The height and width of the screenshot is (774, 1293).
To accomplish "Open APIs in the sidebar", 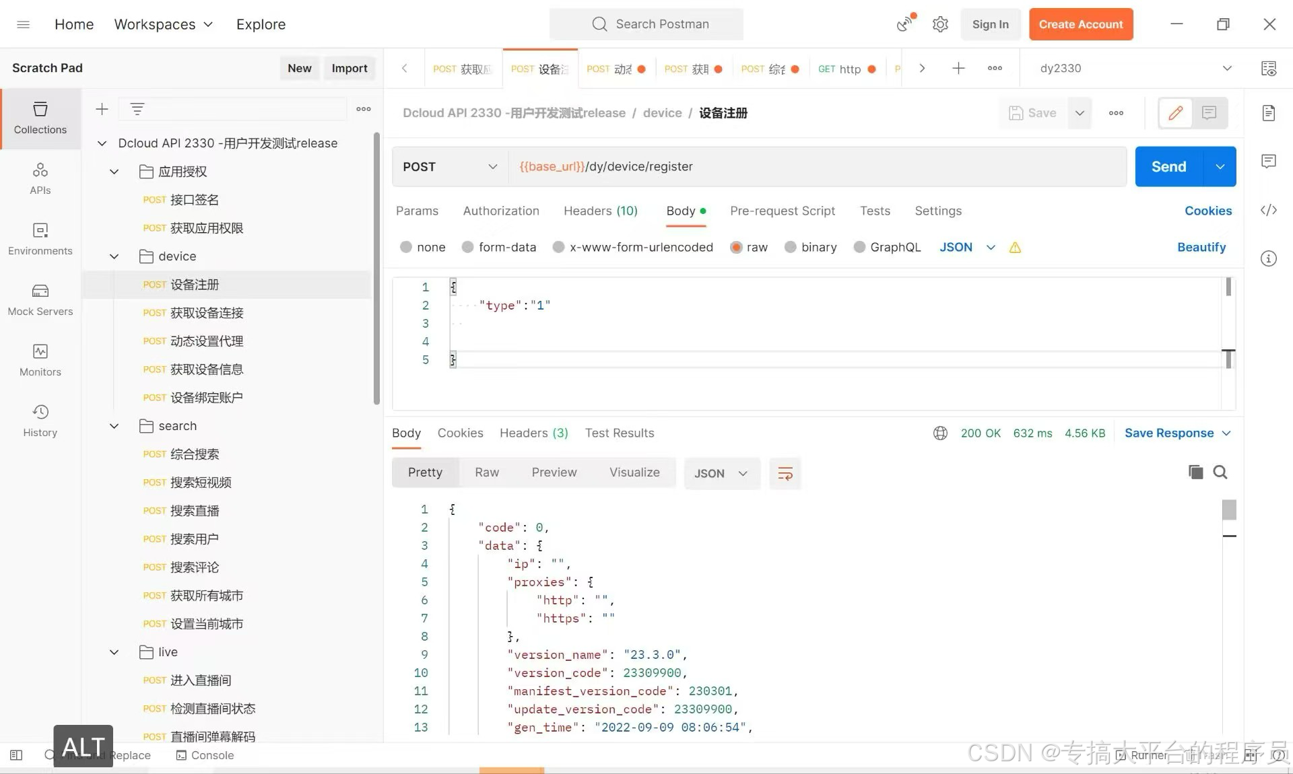I will coord(40,178).
